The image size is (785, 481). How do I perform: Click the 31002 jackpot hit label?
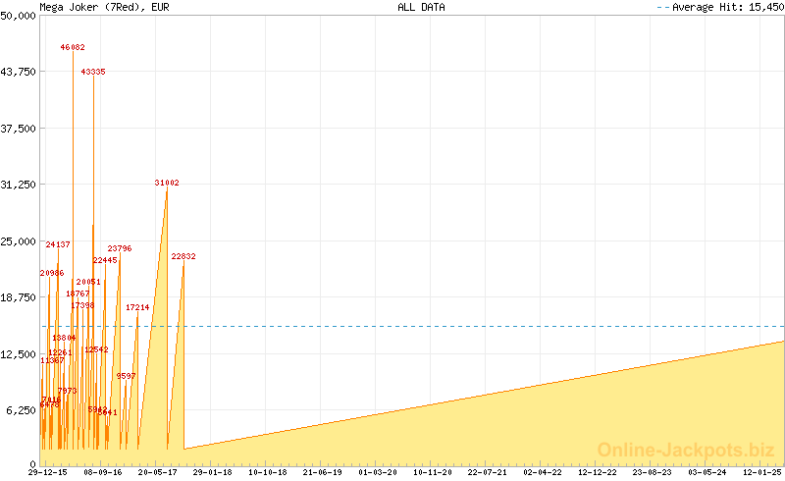(167, 183)
